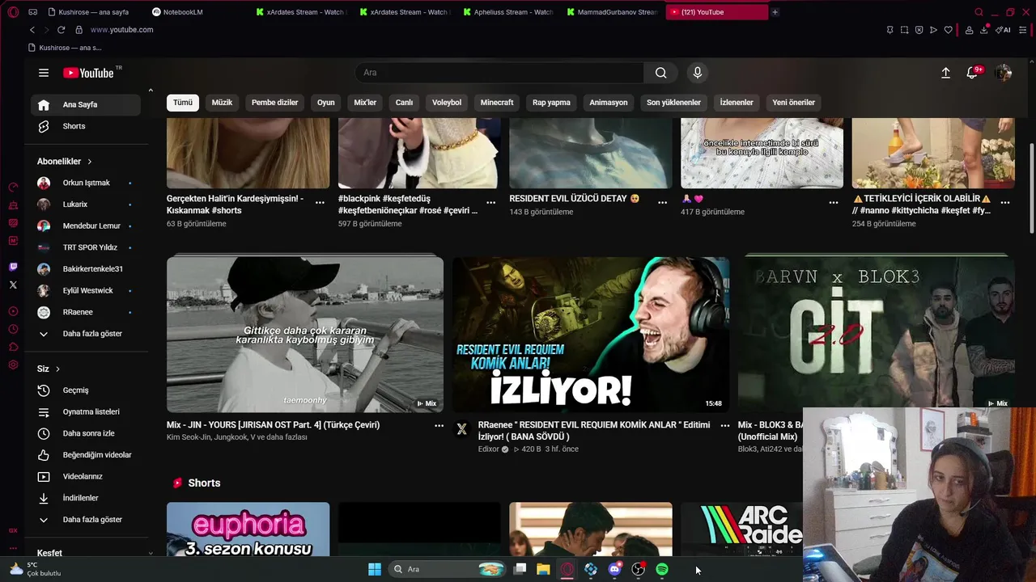
Task: Click the search magnifier button
Action: pos(661,73)
